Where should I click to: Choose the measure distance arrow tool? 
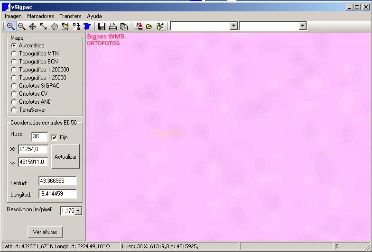(43, 27)
